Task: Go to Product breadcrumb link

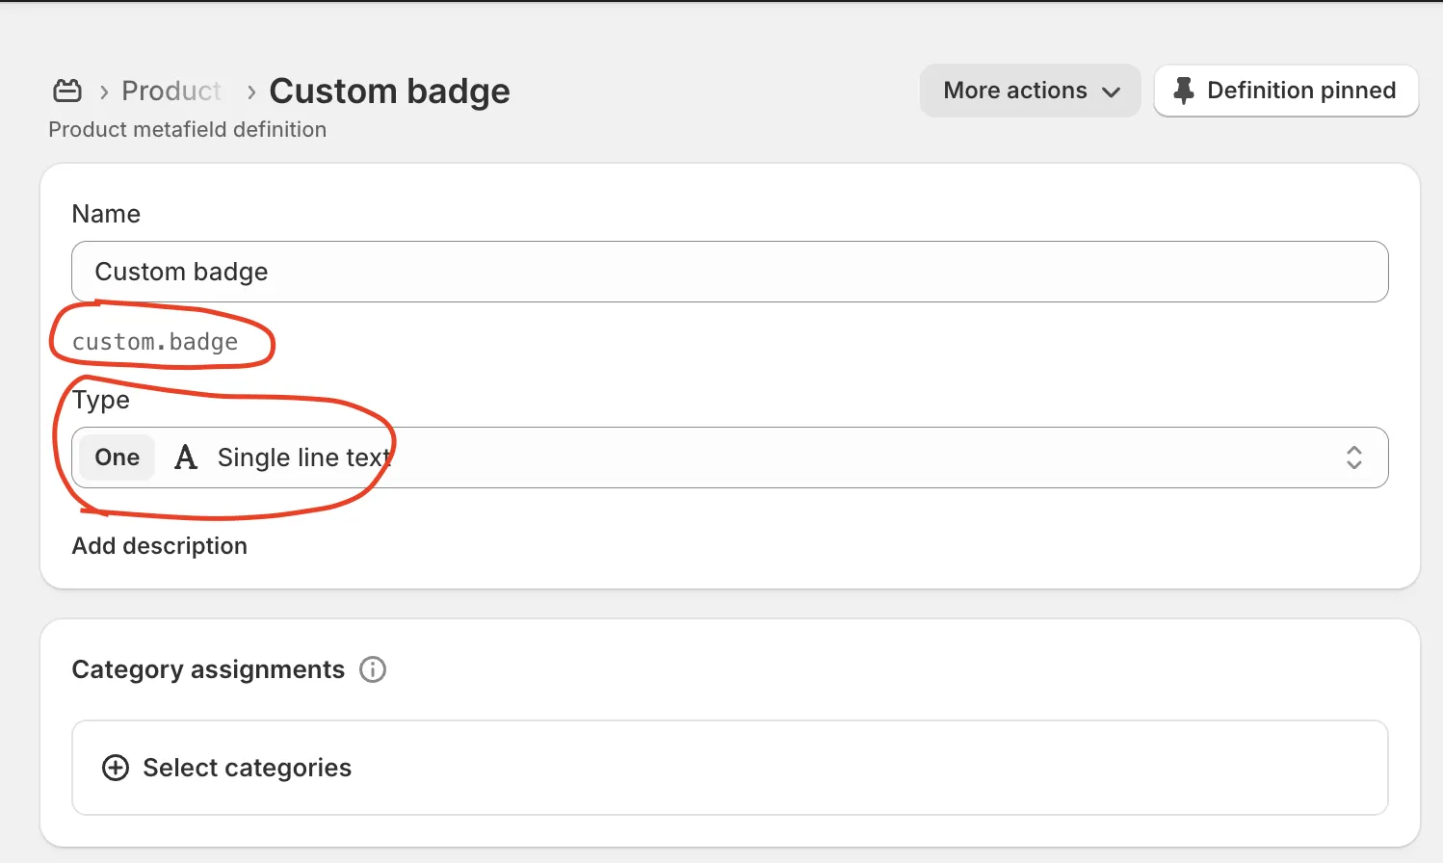Action: [x=171, y=91]
